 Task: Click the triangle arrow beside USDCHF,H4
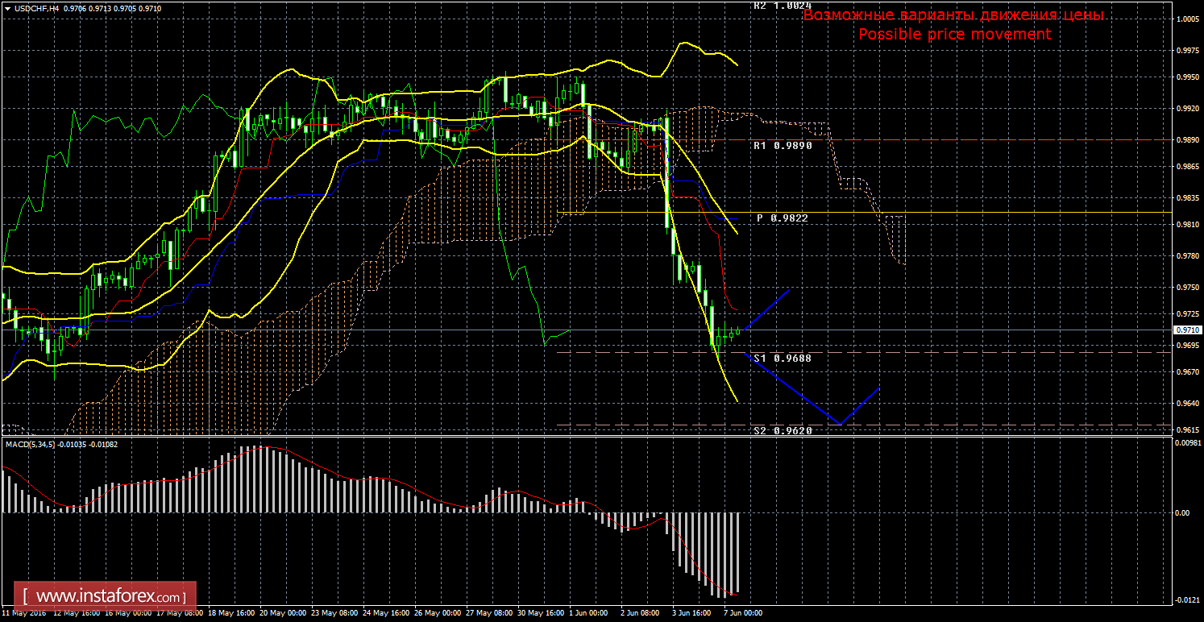click(x=7, y=7)
